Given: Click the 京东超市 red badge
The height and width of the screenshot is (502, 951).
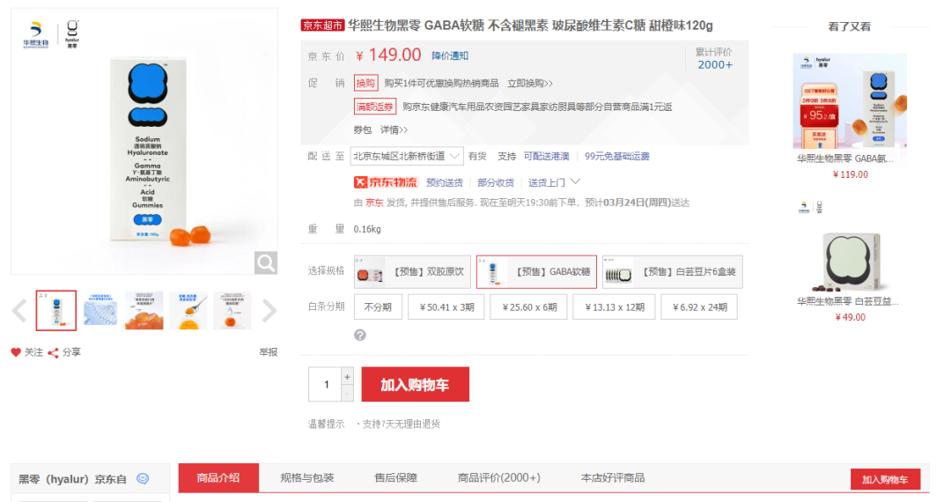Looking at the screenshot, I should point(322,26).
